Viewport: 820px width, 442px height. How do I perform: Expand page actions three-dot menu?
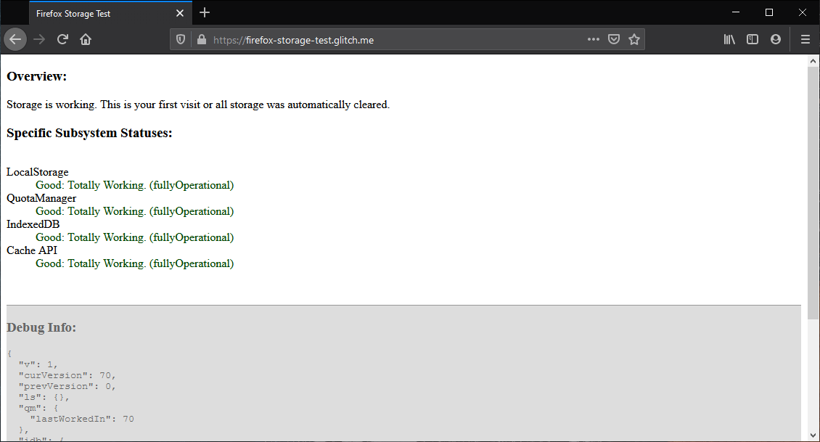tap(594, 40)
